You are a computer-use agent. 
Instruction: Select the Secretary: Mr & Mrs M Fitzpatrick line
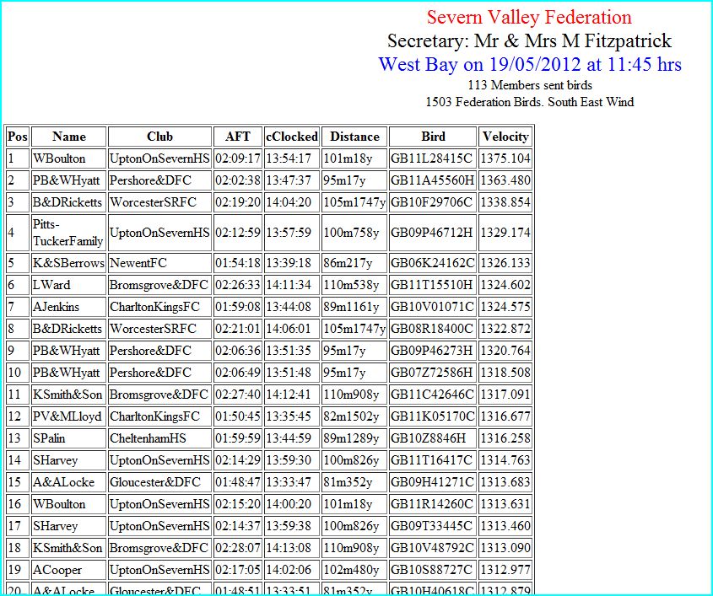pos(529,40)
